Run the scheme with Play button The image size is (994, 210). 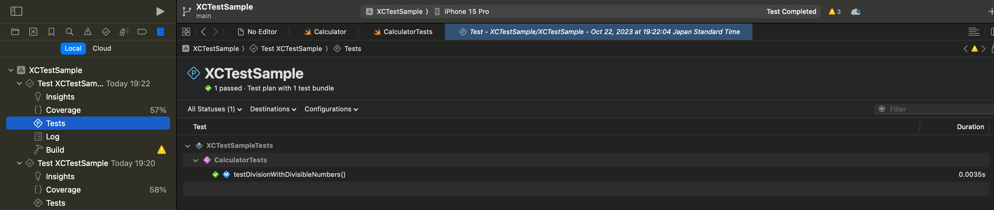[160, 11]
